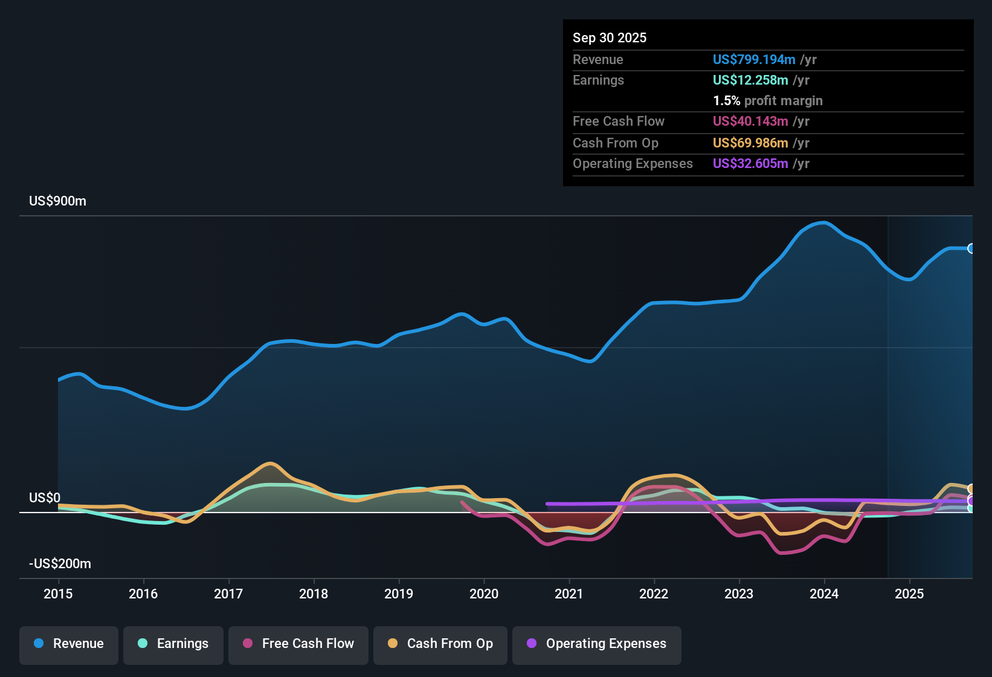The height and width of the screenshot is (677, 992).
Task: Click the pink Free Cash Flow legend dot
Action: [247, 644]
